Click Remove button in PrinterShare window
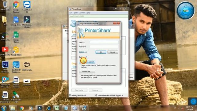The image size is (197, 111). tap(95, 90)
